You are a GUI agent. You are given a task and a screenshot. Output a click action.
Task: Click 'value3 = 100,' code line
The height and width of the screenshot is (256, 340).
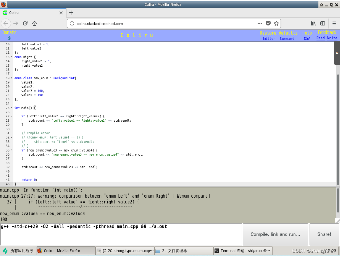pos(33,91)
